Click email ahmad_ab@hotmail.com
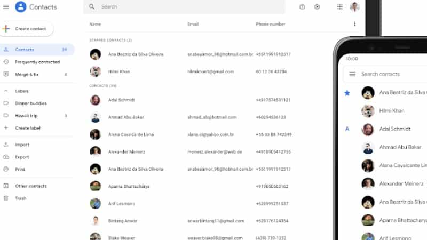The height and width of the screenshot is (240, 427). [212, 117]
